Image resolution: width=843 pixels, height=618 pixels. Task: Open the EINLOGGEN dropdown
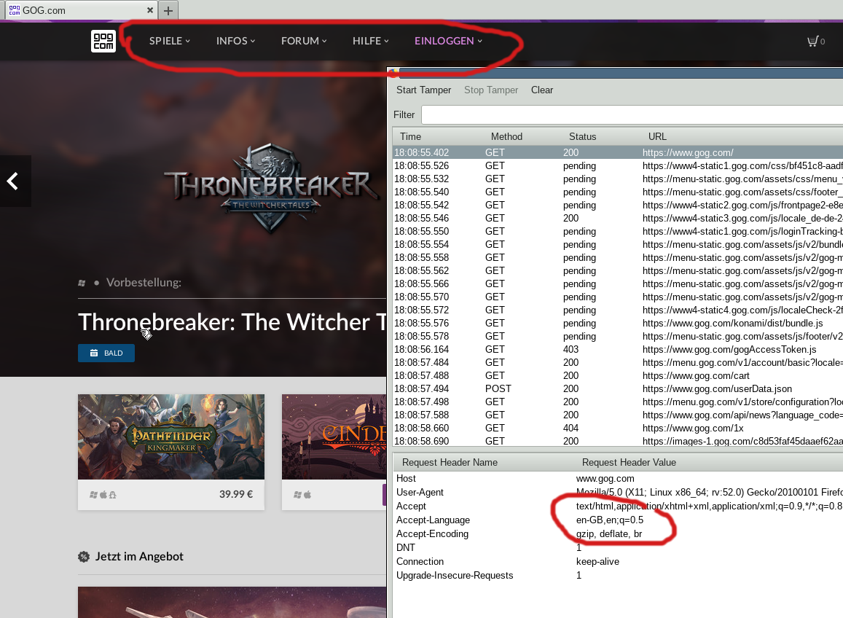click(x=448, y=41)
